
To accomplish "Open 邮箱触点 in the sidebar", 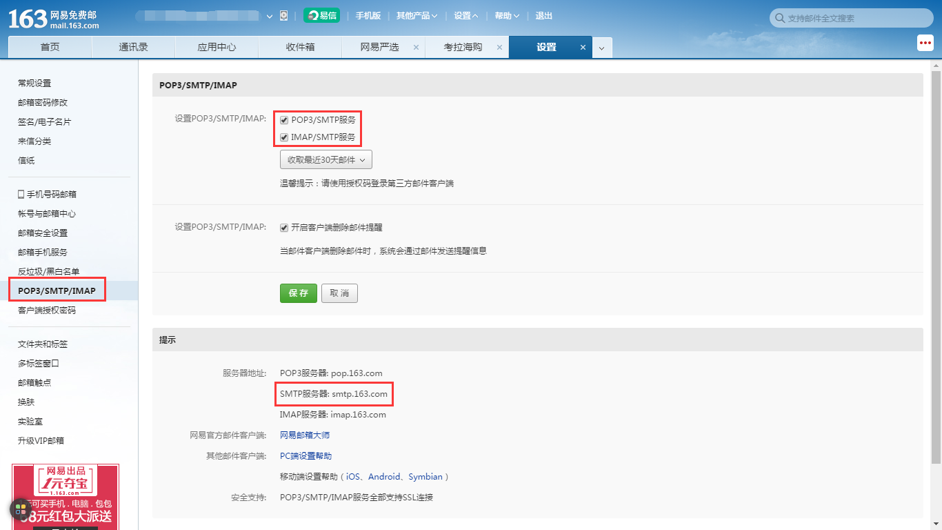I will 34,383.
